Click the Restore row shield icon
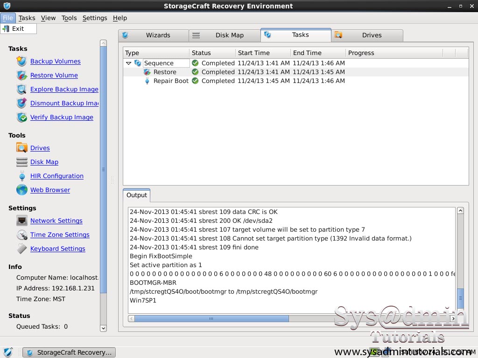Image resolution: width=478 pixels, height=358 pixels. pos(147,72)
